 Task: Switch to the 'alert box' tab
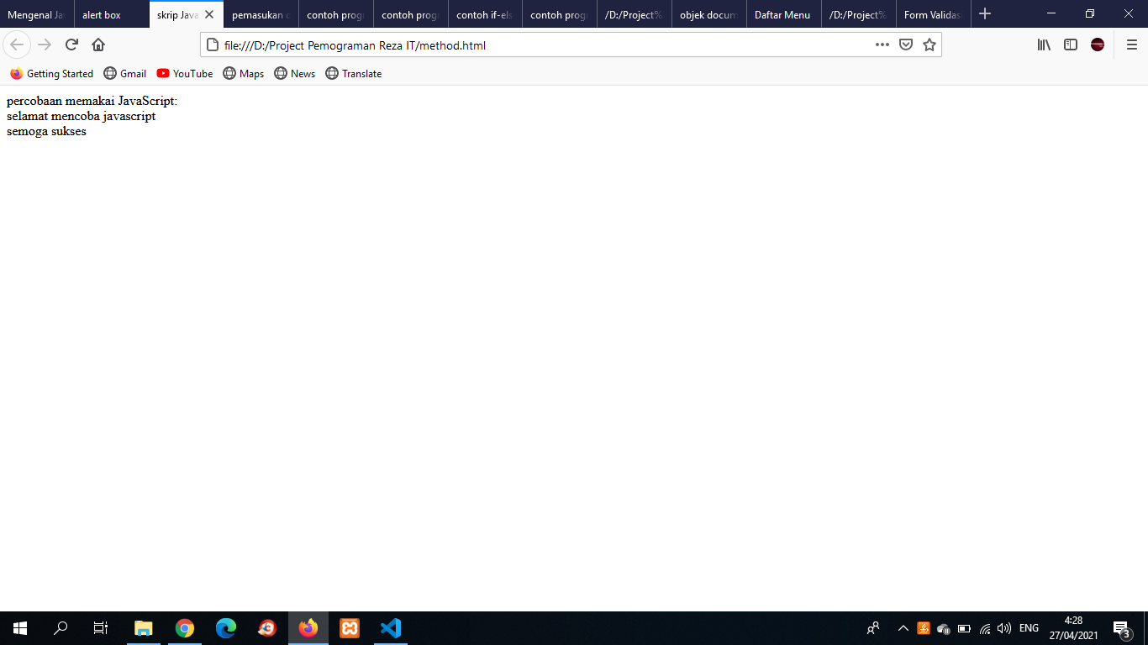112,14
